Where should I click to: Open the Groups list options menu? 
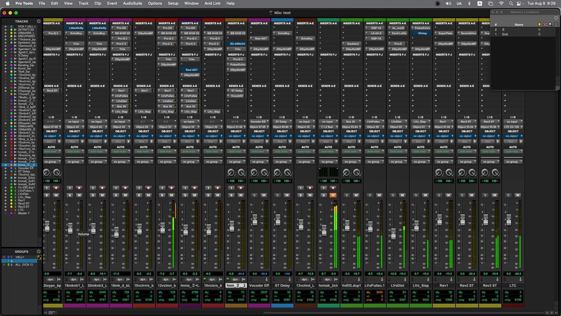pos(39,252)
